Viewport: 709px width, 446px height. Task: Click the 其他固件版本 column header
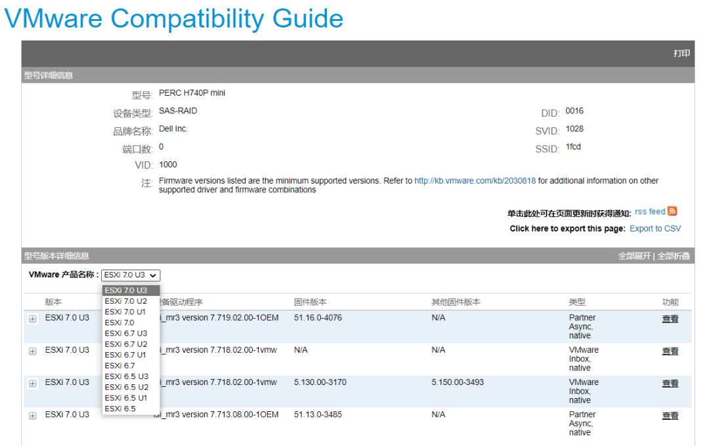coord(456,302)
